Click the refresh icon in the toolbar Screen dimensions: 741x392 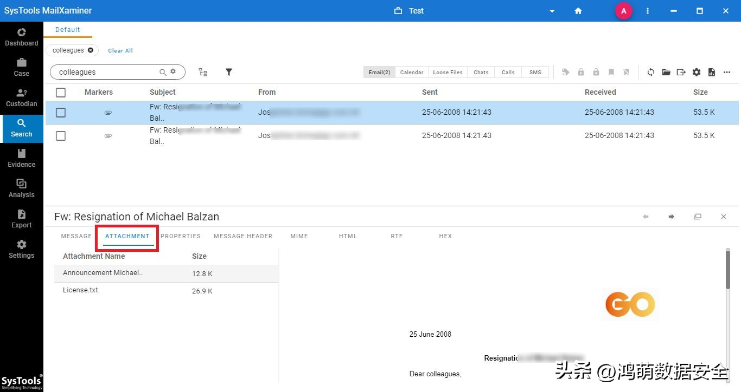(651, 72)
